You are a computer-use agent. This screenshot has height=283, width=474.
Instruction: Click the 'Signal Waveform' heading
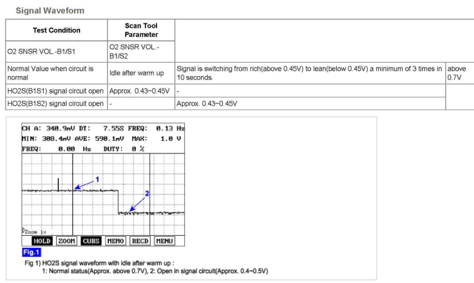(50, 10)
